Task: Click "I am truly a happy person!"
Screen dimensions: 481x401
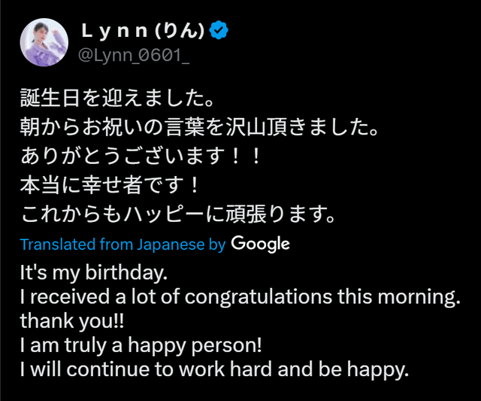Action: point(143,346)
